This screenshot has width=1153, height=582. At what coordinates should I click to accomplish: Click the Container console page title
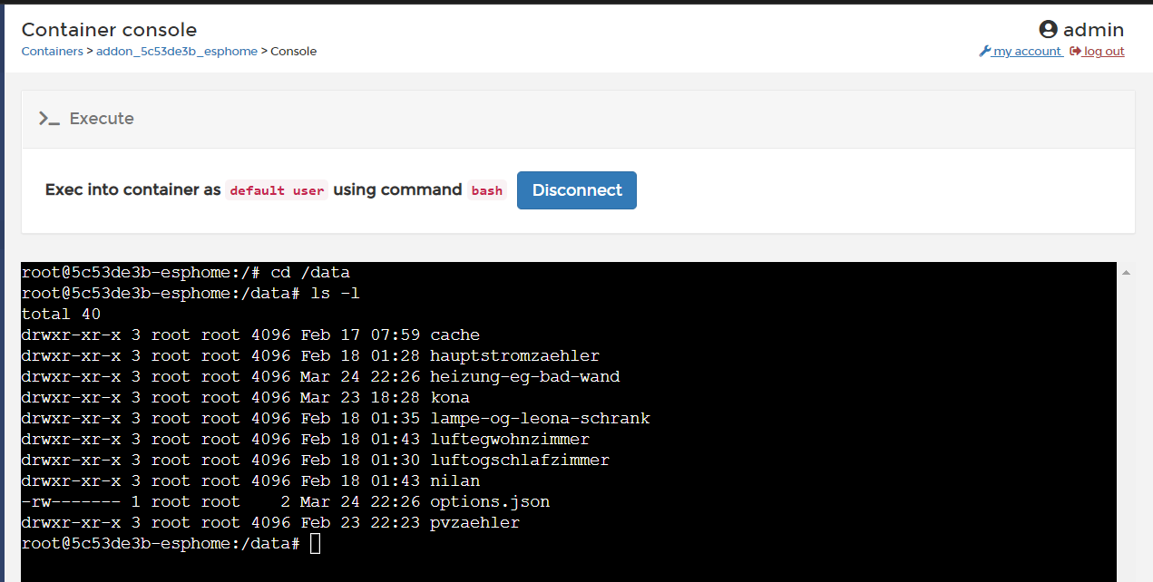108,29
